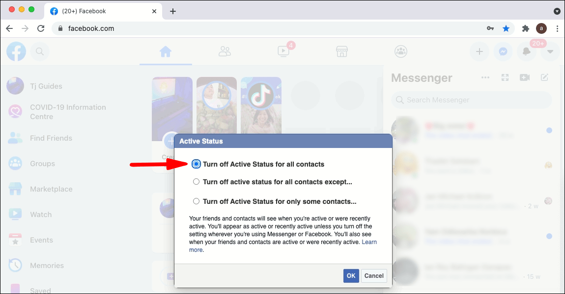The height and width of the screenshot is (294, 565).
Task: Open the Create plus menu
Action: click(x=479, y=52)
